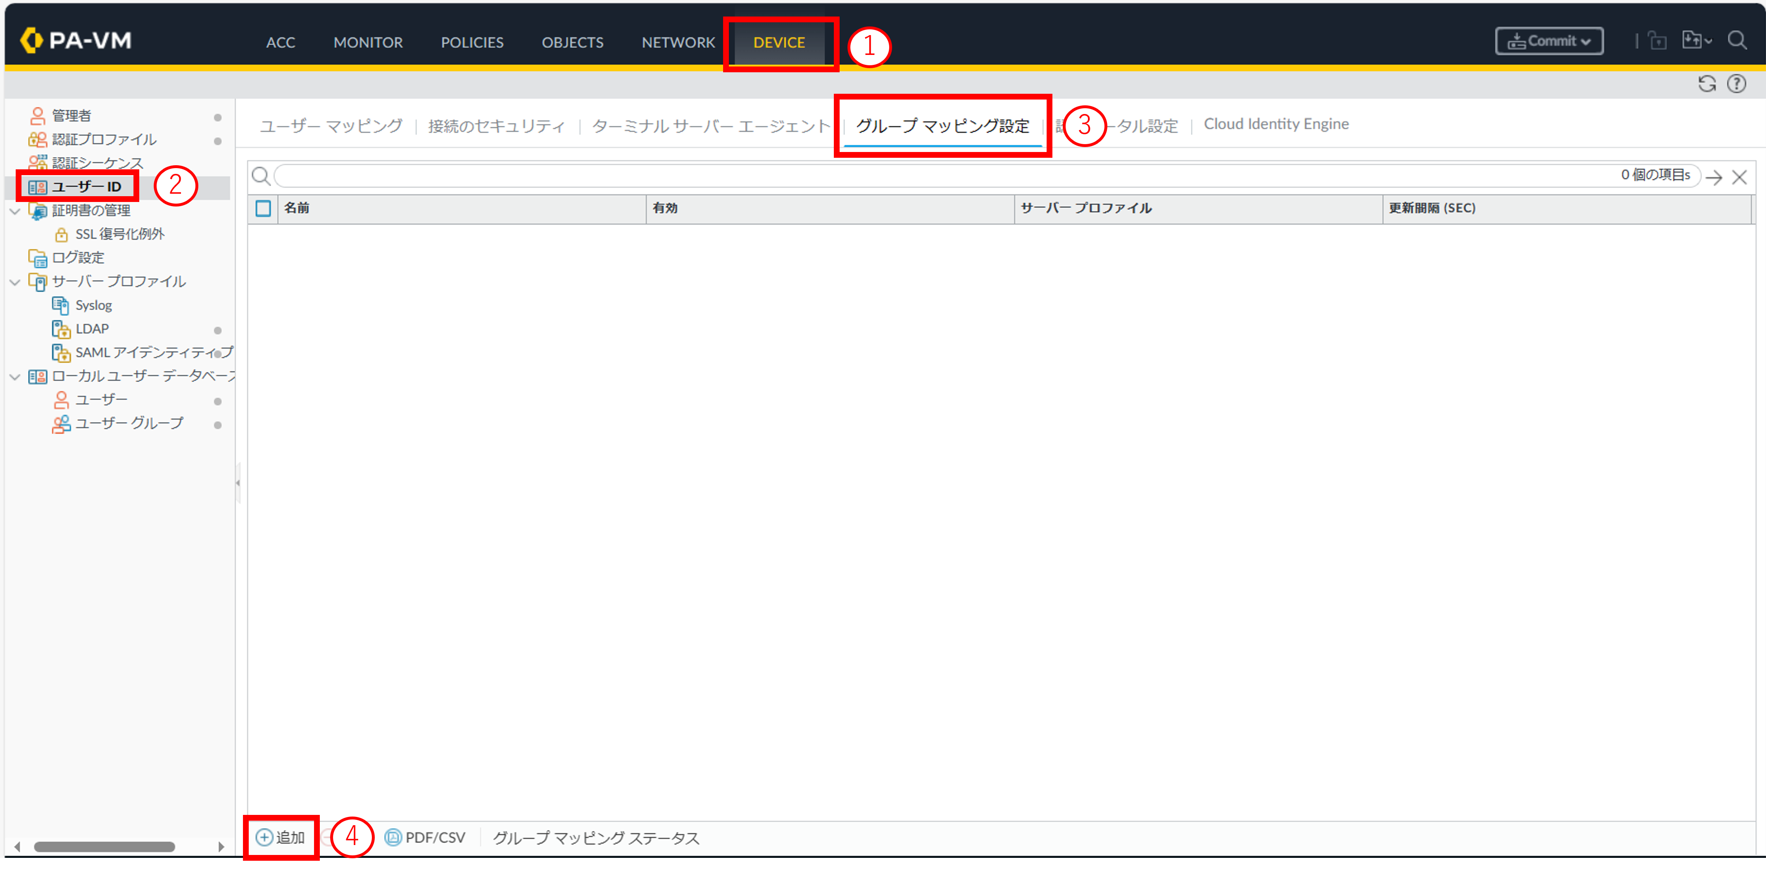Open the Commit dropdown menu
Viewport: 1766px width, 869px height.
coord(1549,41)
